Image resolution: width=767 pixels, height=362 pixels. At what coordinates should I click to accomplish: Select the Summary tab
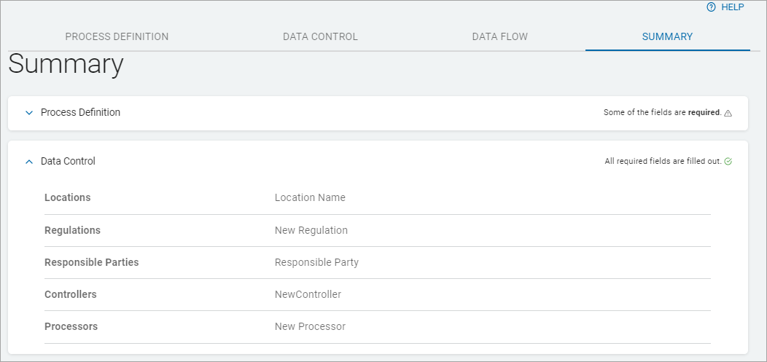click(667, 36)
